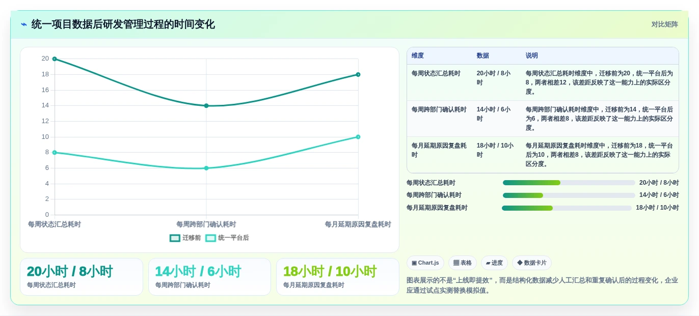The width and height of the screenshot is (699, 316).
Task: Click the 迁移前 legend color box
Action: tap(175, 238)
